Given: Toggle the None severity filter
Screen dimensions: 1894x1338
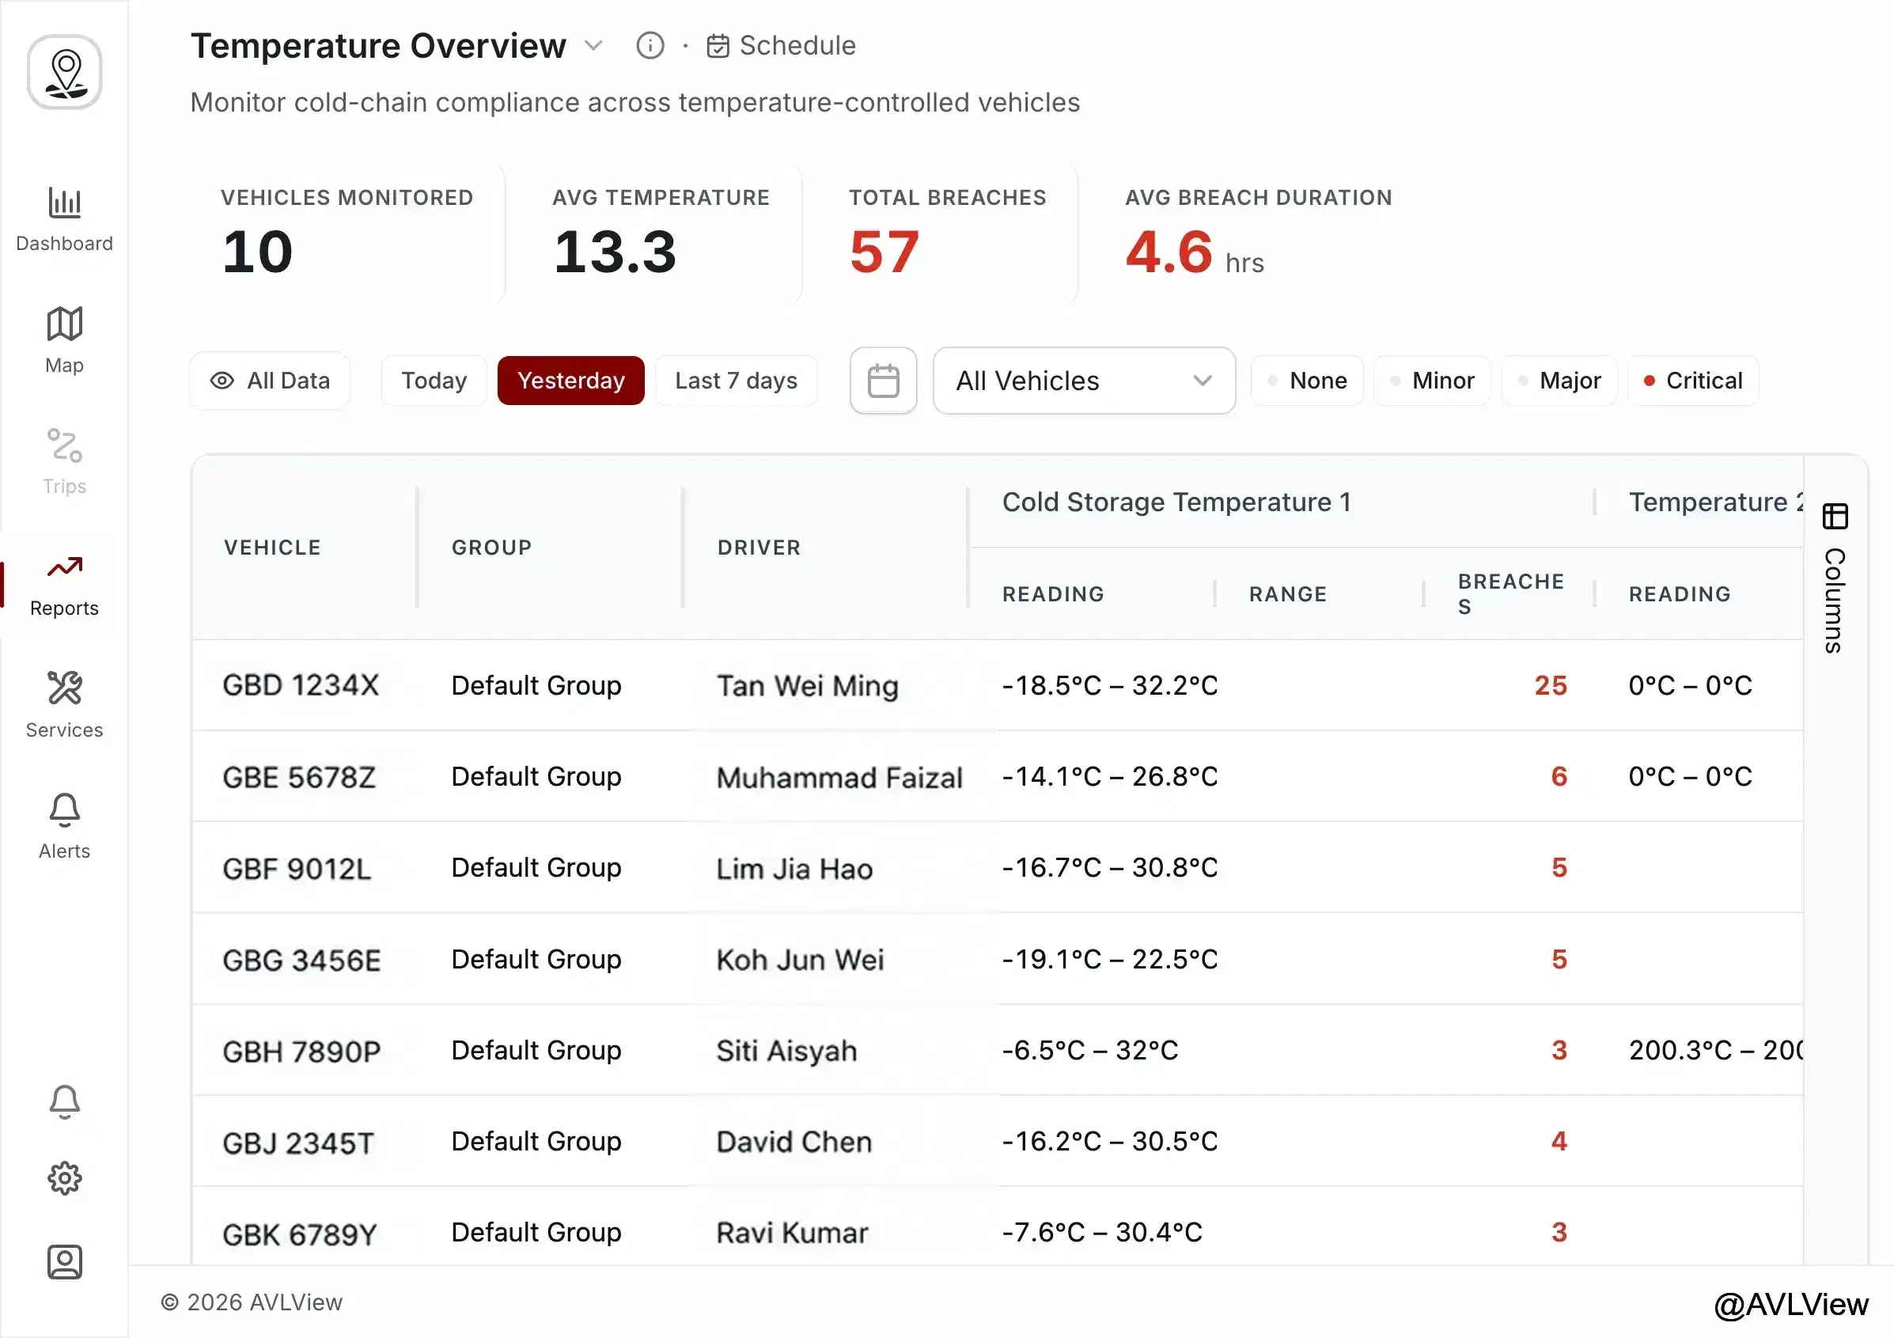Looking at the screenshot, I should (1308, 381).
